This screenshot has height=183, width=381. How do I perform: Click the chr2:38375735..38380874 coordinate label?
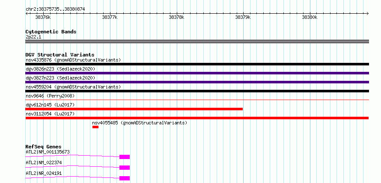coord(55,9)
